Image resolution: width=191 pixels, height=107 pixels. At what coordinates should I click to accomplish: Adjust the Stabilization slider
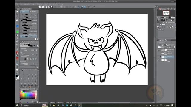point(26,65)
